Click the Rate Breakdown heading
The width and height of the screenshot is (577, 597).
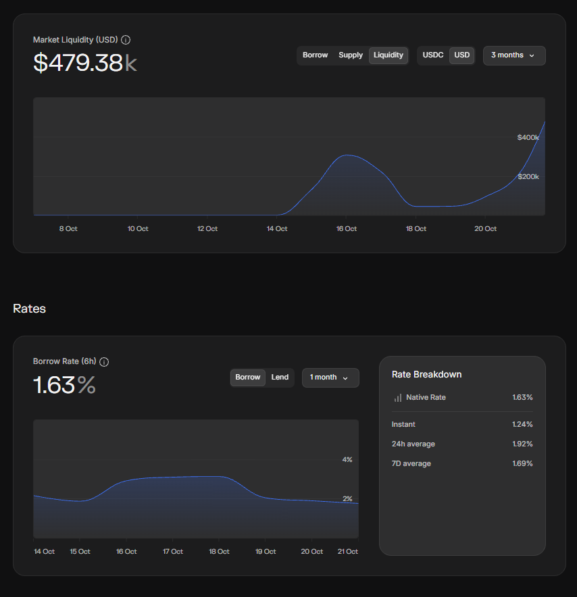point(426,375)
